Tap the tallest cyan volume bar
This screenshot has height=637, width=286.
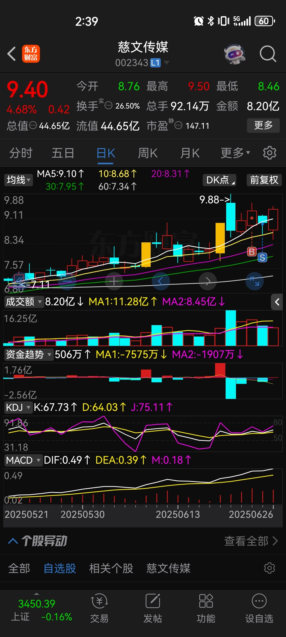coord(231,328)
